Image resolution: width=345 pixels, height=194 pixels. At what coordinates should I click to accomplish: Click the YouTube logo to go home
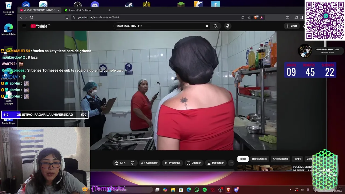[39, 26]
